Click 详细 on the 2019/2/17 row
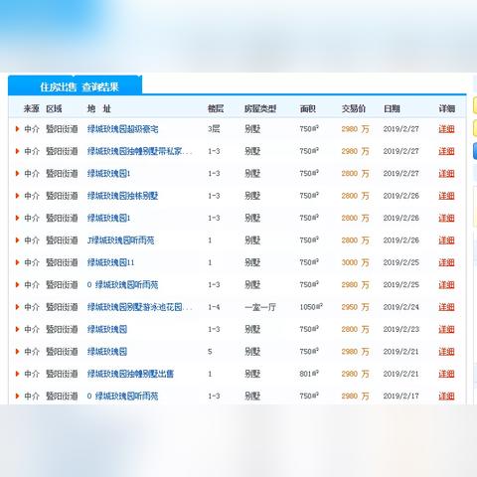The height and width of the screenshot is (477, 477). (x=446, y=397)
